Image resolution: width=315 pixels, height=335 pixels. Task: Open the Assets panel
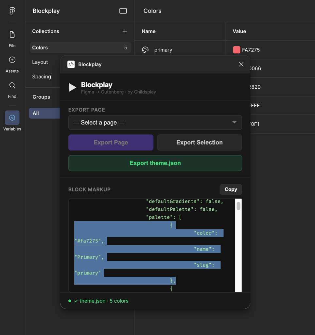[12, 60]
